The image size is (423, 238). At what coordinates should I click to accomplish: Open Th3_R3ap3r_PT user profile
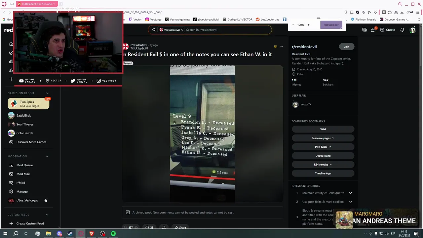pyautogui.click(x=139, y=49)
